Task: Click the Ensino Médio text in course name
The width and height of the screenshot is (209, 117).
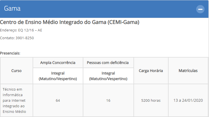Action: pos(14,111)
